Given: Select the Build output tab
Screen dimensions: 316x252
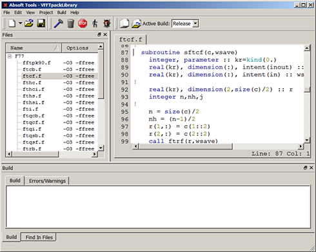Looking at the screenshot, I should (x=15, y=180).
